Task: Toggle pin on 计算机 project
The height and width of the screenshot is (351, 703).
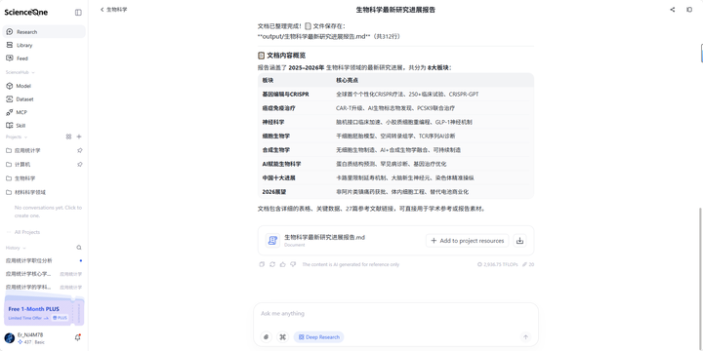Action: [80, 165]
